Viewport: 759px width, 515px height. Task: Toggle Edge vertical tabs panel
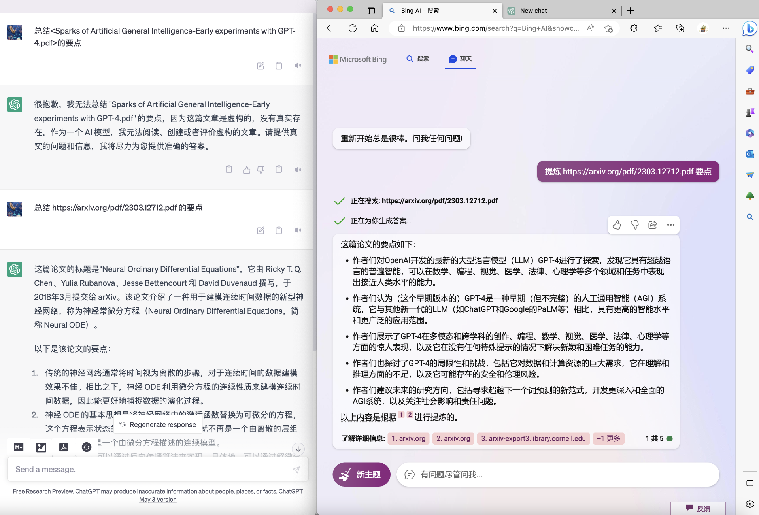pos(371,11)
